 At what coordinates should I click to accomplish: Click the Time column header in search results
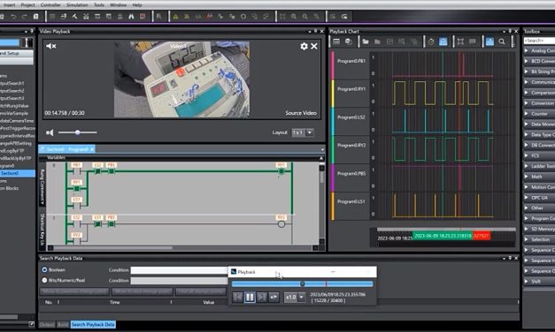[x=115, y=302]
